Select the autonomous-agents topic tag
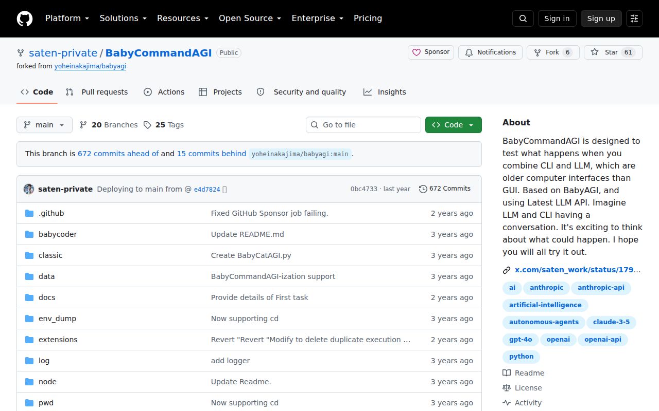This screenshot has height=411, width=659. (x=544, y=322)
